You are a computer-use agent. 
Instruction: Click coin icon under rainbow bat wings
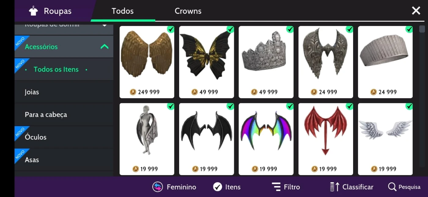click(x=254, y=169)
